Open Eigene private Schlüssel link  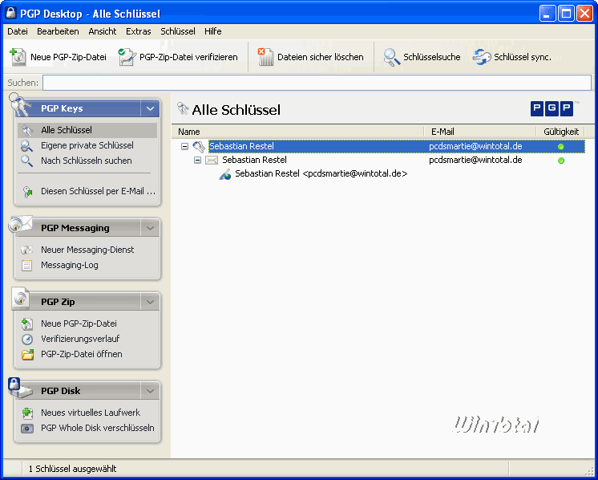coord(87,145)
